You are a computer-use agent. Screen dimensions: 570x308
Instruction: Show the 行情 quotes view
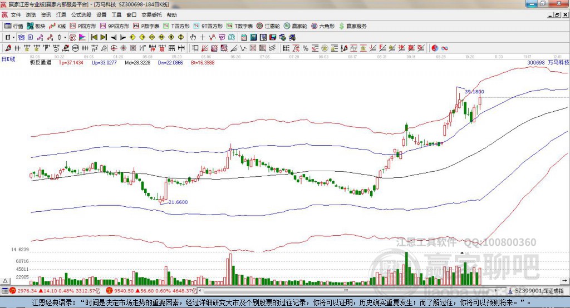(14, 26)
